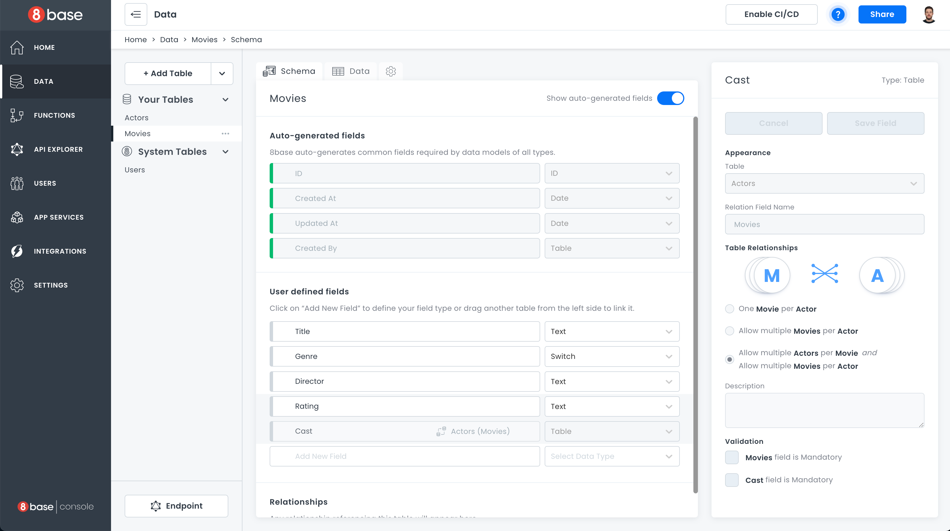
Task: Click the help question mark icon
Action: pyautogui.click(x=838, y=14)
